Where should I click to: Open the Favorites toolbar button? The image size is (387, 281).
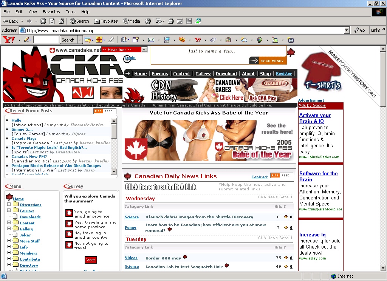tap(106, 21)
